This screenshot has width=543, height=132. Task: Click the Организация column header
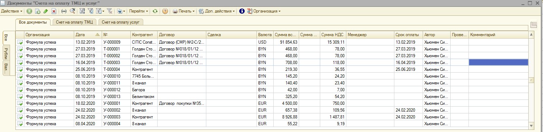(x=49, y=35)
